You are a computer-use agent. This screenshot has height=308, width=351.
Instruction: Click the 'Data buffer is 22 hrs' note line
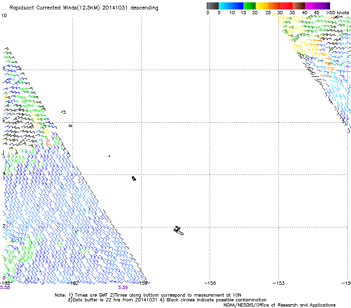point(167,300)
